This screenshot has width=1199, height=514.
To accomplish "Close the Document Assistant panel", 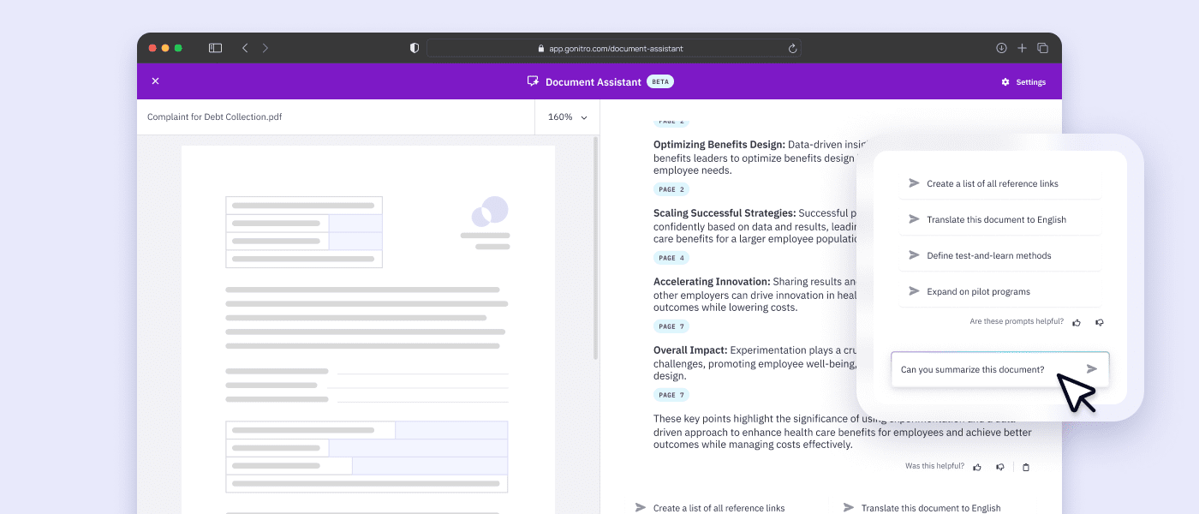I will click(155, 81).
